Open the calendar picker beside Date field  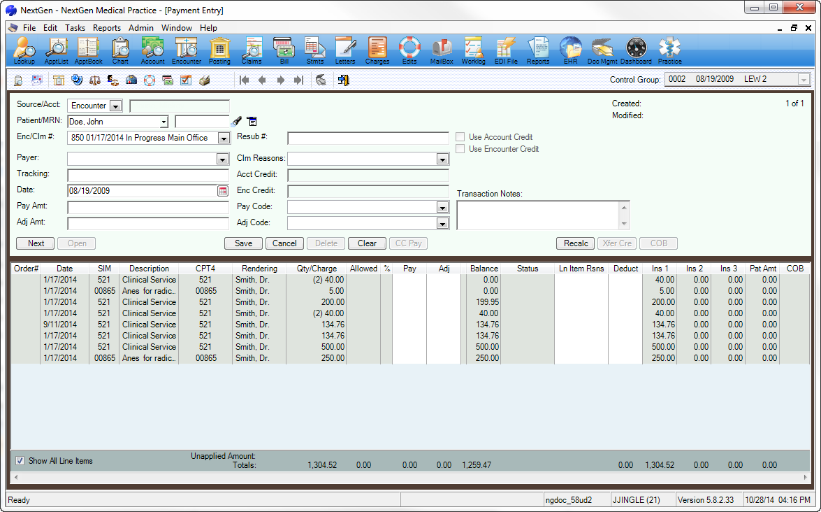[x=222, y=191]
